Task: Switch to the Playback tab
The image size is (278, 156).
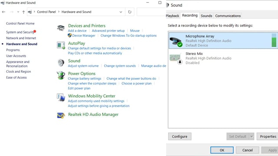Action: [x=172, y=16]
